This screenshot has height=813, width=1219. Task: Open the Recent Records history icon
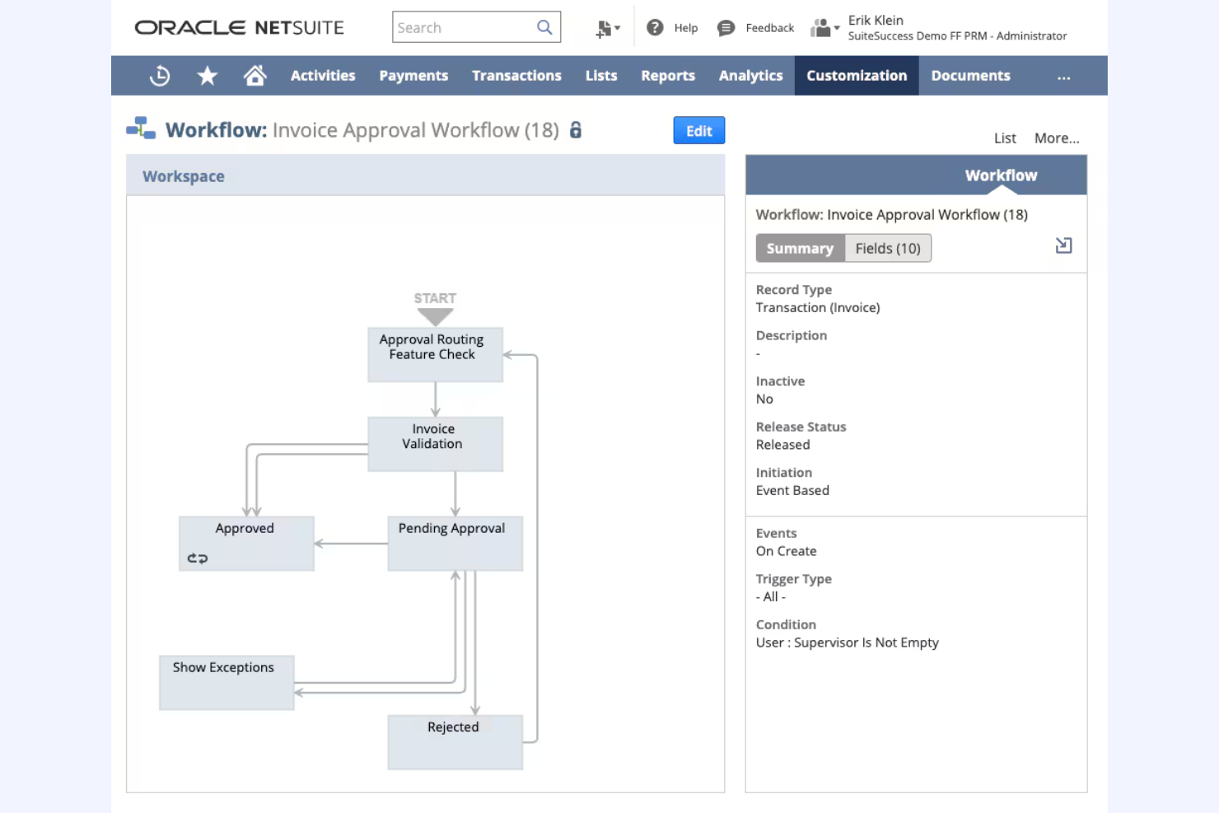(x=160, y=76)
